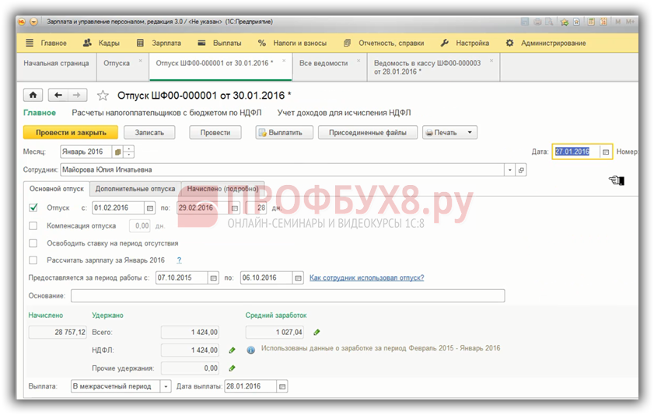Check Освободить ставку на период отсутствия
Viewport: 654px width, 415px height.
pyautogui.click(x=33, y=243)
